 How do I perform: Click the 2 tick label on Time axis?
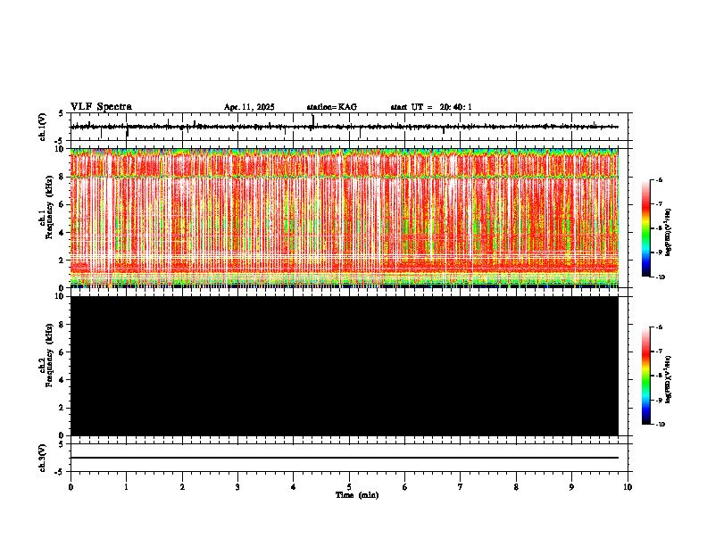tap(182, 487)
